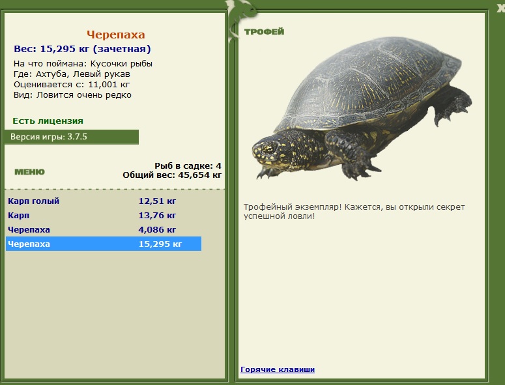Click the 4,086 кг weight value
The height and width of the screenshot is (385, 505).
(157, 230)
